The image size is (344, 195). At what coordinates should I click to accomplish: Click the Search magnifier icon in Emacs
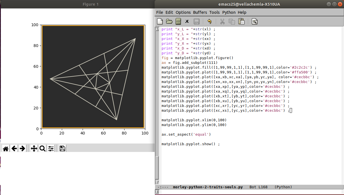(x=255, y=21)
